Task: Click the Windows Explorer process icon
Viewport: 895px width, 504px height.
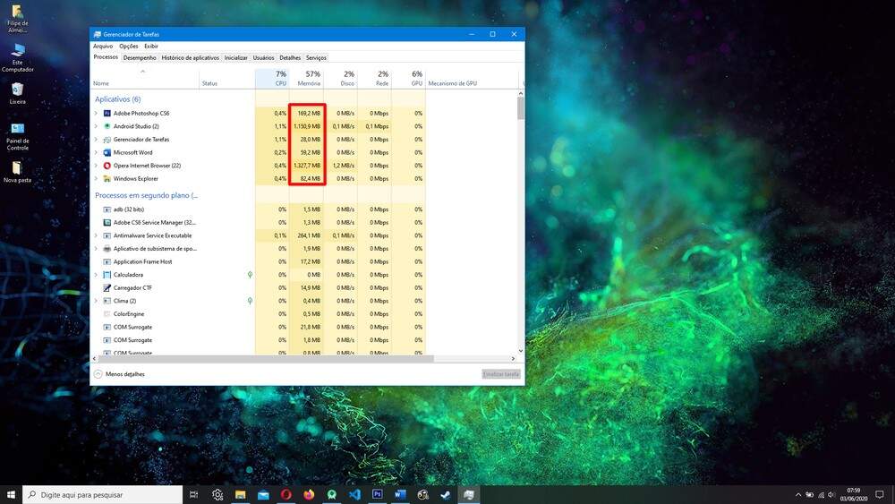Action: (x=107, y=179)
